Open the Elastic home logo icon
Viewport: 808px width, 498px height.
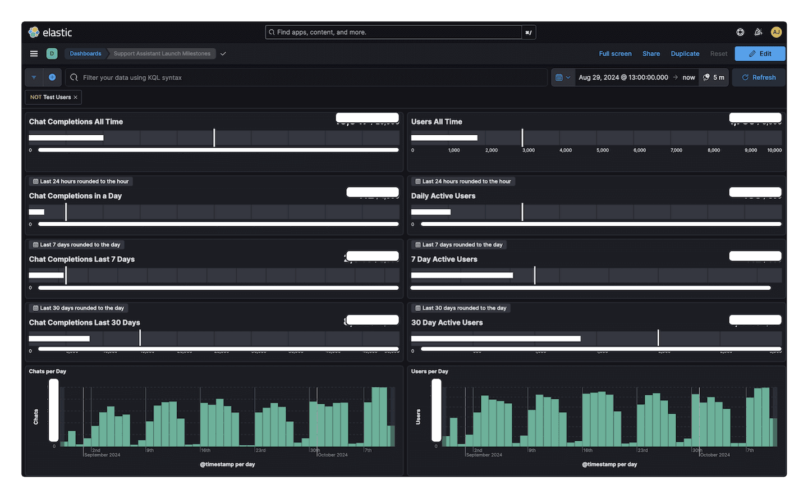point(34,32)
